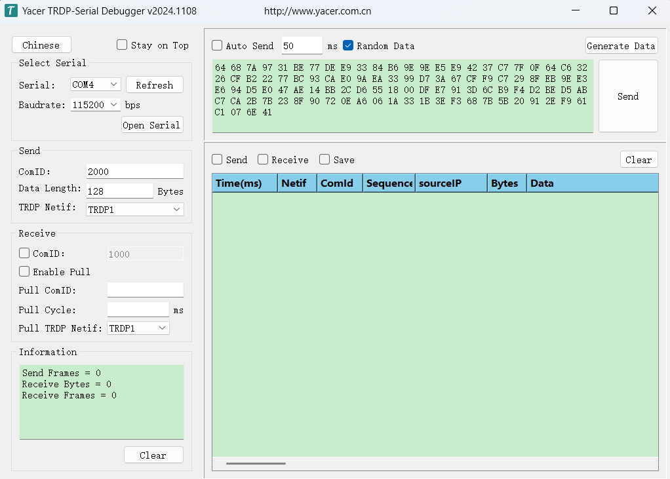Disable the Random Data option
The image size is (670, 479).
coord(347,45)
